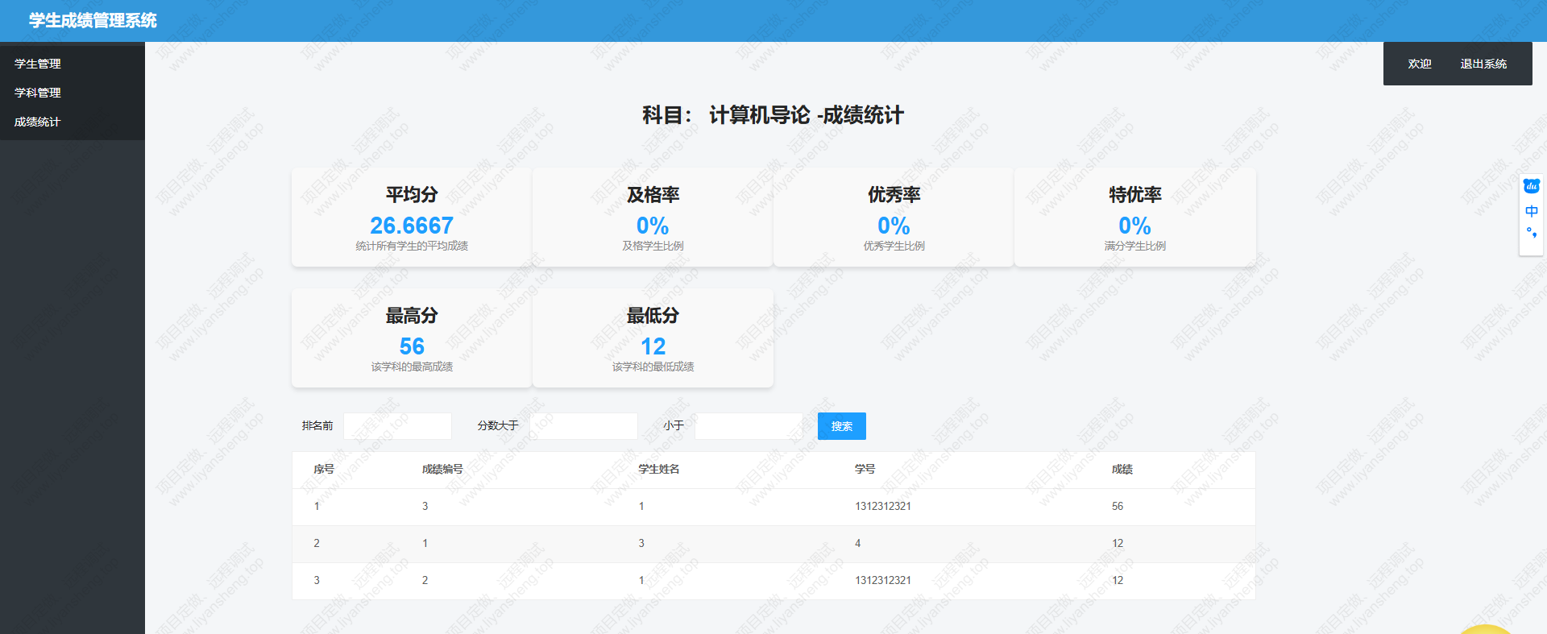Click the 序号 column header

pos(324,469)
